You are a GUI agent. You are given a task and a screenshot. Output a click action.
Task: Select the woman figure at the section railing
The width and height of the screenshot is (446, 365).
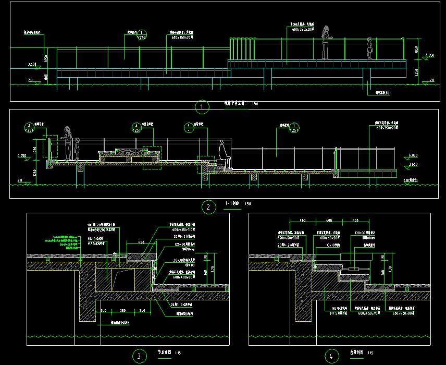pyautogui.click(x=67, y=143)
